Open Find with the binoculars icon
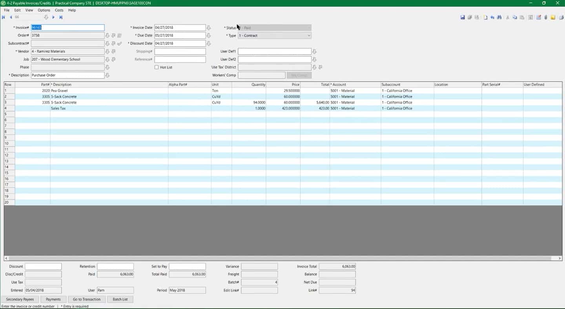Viewport: 565px width, 309px height. click(499, 17)
